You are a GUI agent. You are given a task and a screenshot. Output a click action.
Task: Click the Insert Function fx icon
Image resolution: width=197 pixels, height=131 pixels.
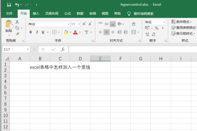pyautogui.click(x=63, y=49)
